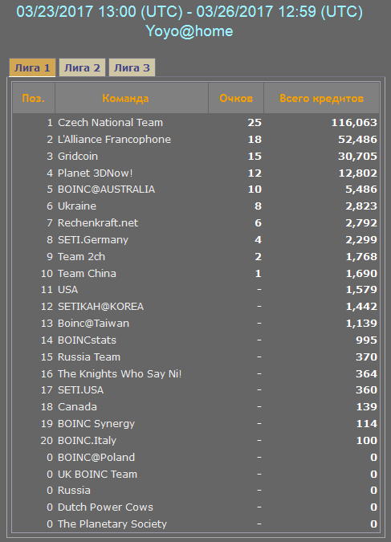Select the BOINC@AUSTRALIA team
Image resolution: width=391 pixels, height=542 pixels.
click(x=106, y=189)
